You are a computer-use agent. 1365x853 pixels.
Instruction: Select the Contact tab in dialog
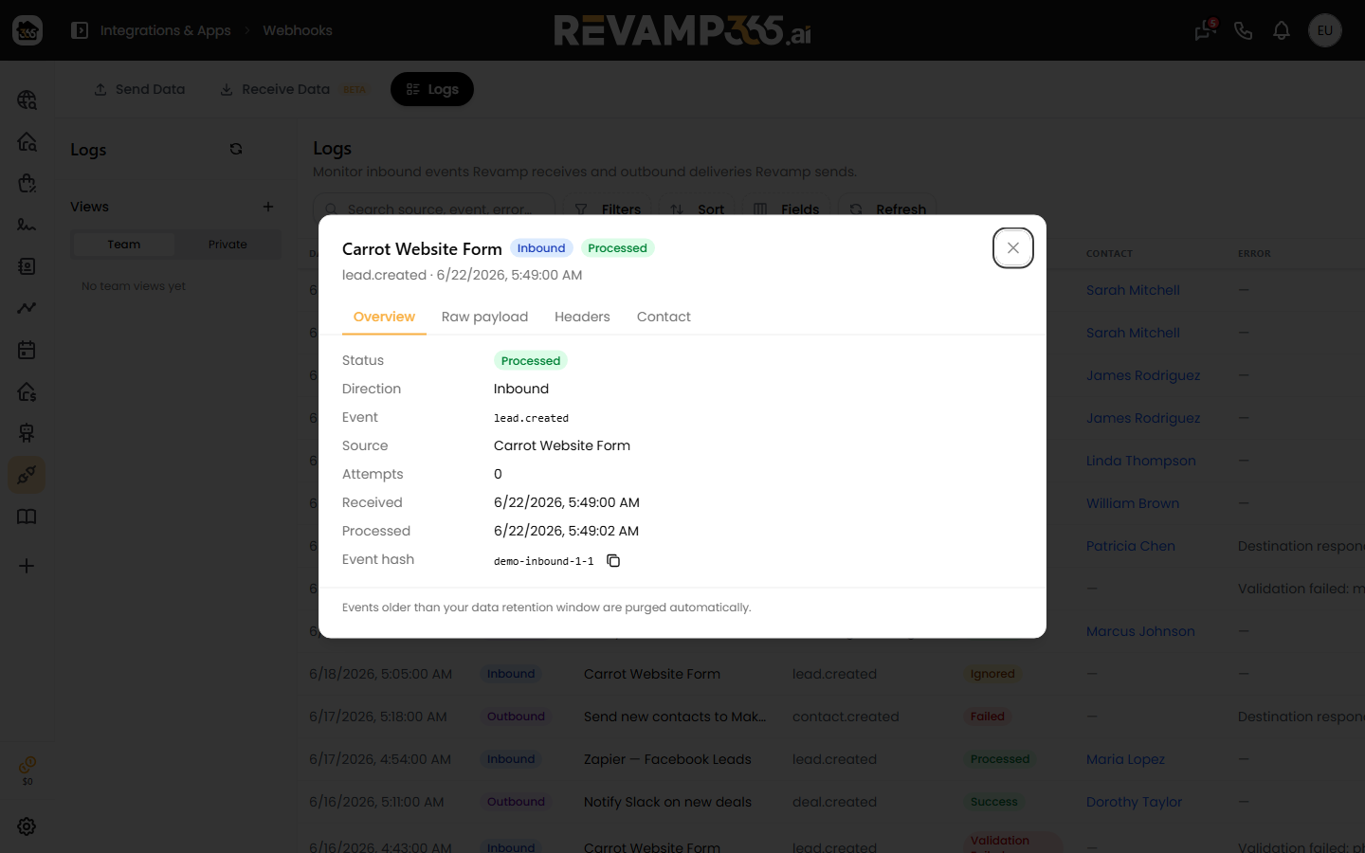tap(664, 317)
